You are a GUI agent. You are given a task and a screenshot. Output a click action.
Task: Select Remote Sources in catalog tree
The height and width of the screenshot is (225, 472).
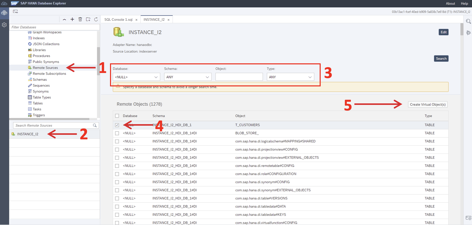45,68
